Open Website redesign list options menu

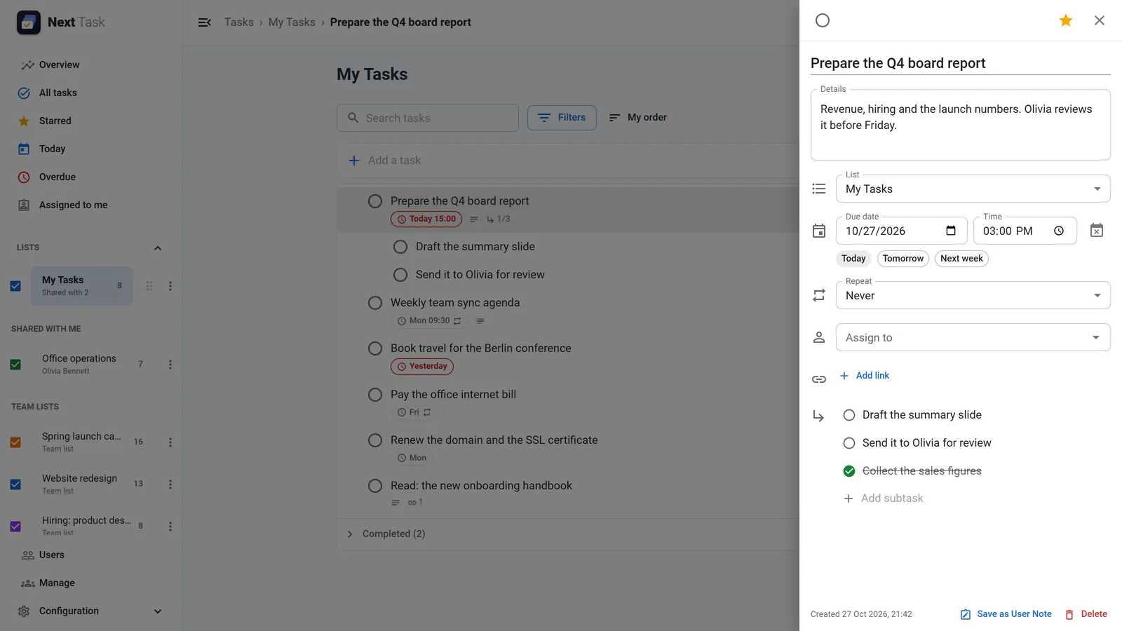[x=170, y=484]
